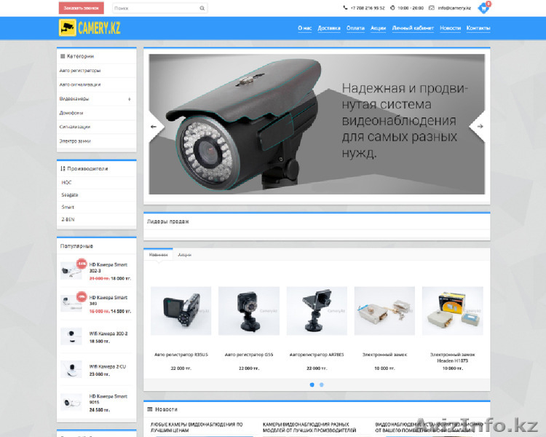546x437 pixels.
Task: Select the second carousel pagination dot
Action: (322, 384)
